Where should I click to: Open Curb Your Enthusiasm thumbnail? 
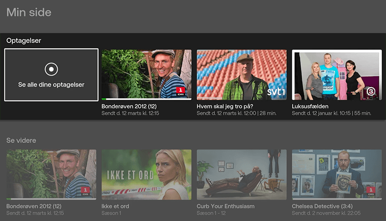(x=241, y=174)
